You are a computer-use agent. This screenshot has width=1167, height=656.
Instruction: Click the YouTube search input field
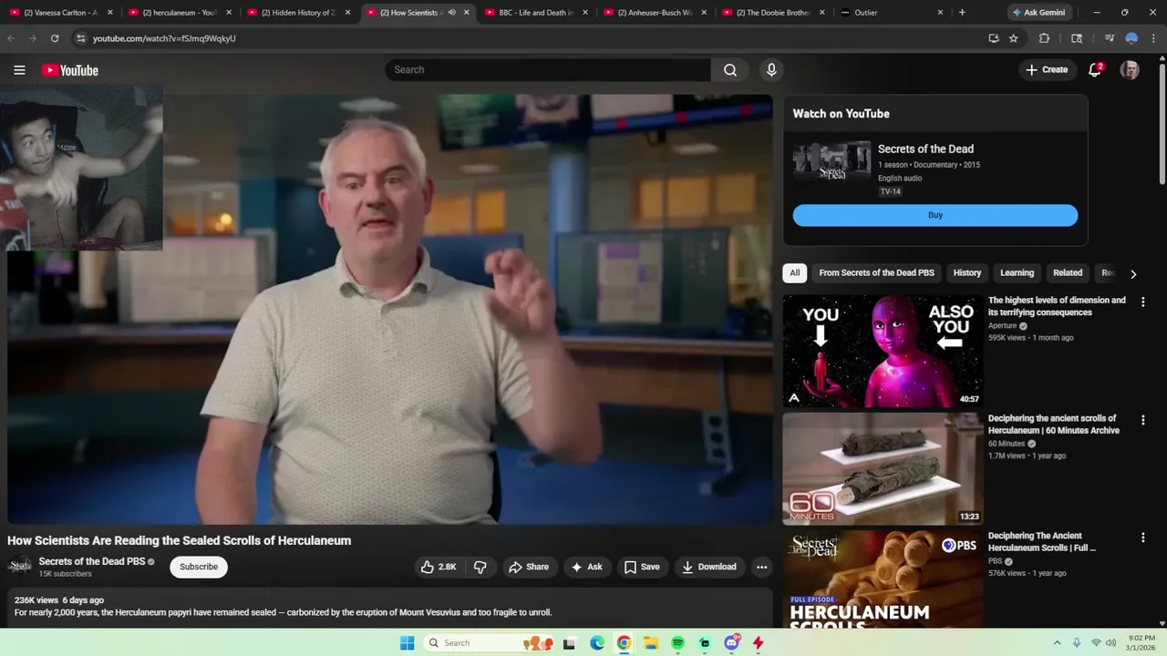pyautogui.click(x=548, y=70)
